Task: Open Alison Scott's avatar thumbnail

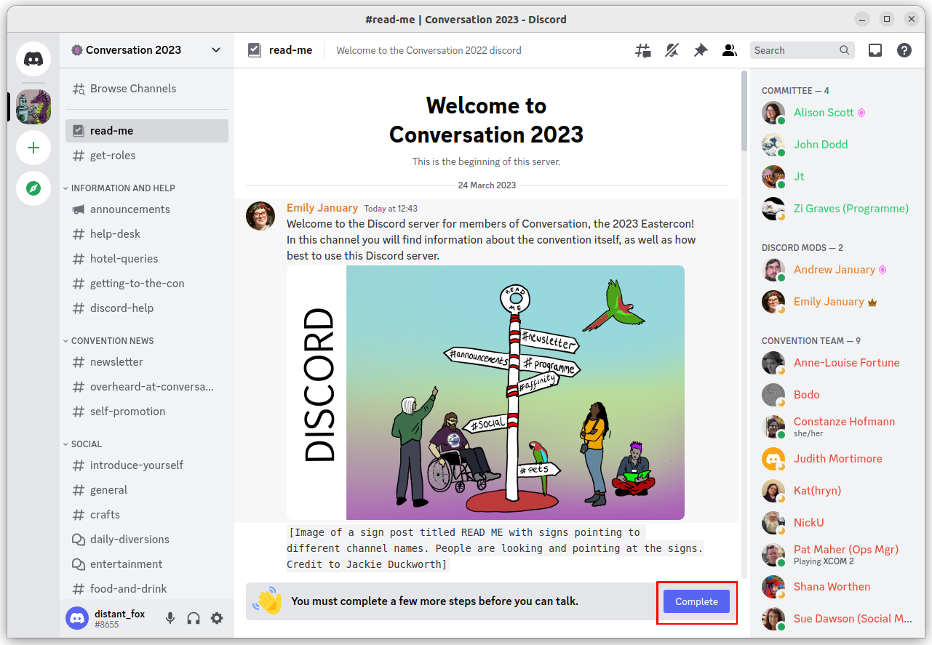Action: click(x=773, y=113)
